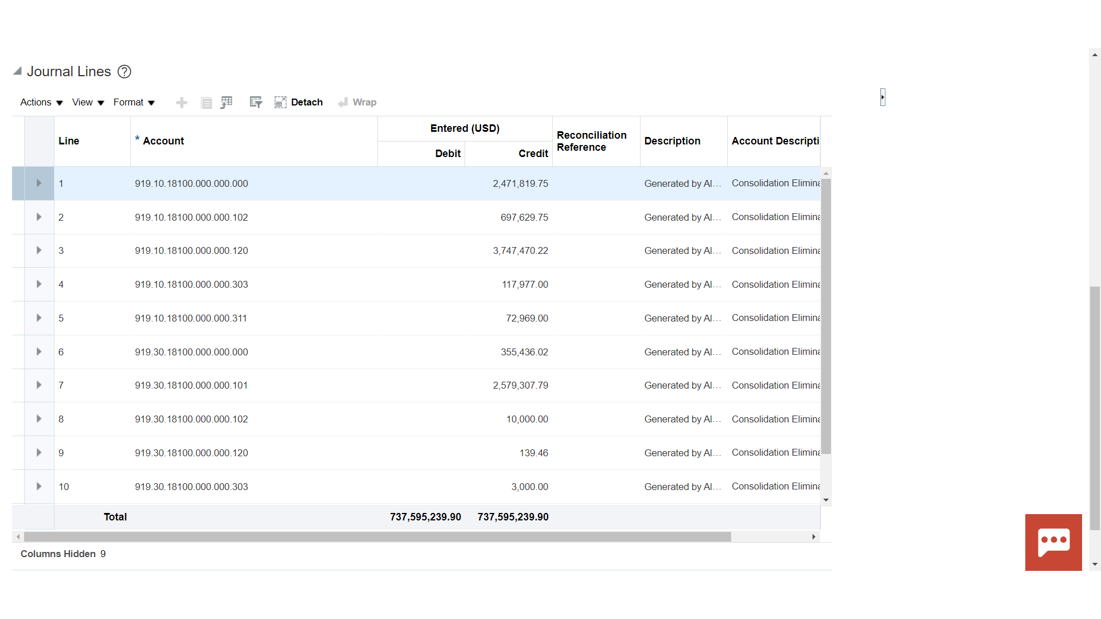Click the Line column header
This screenshot has height=619, width=1101.
[x=92, y=141]
